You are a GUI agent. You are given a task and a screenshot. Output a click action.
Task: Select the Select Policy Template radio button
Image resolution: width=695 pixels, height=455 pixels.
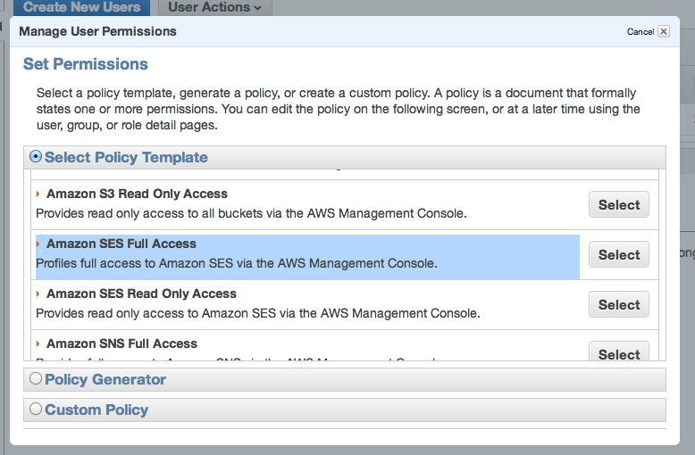tap(36, 156)
